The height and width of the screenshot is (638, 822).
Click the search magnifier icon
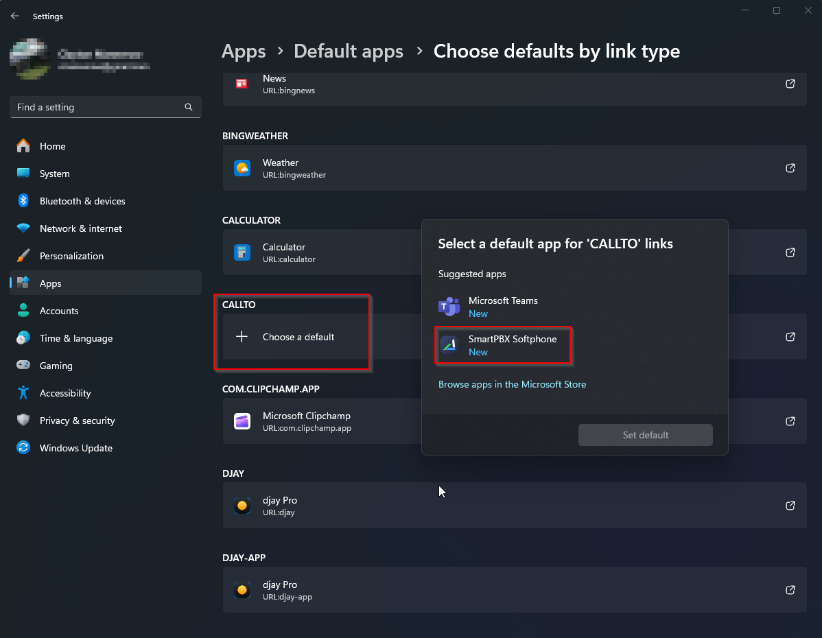tap(189, 107)
